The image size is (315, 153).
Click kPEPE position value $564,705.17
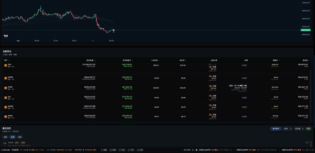90,77
